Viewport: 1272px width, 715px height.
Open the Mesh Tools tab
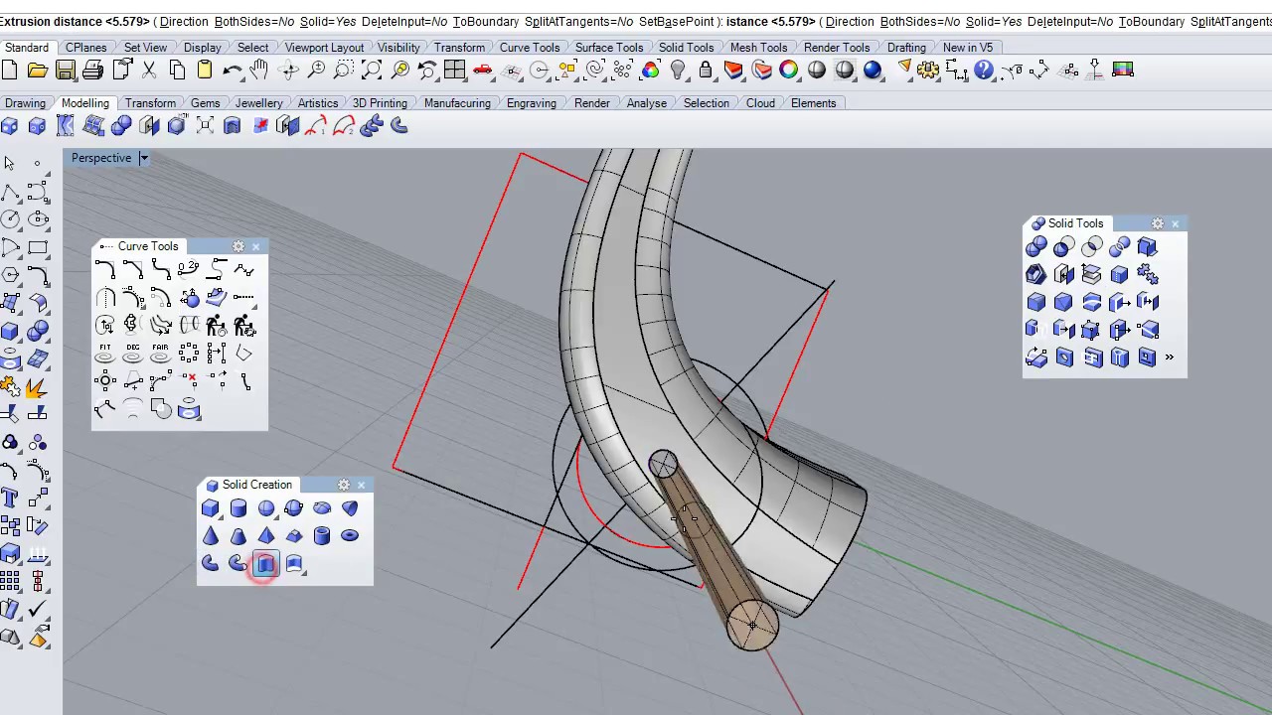[x=758, y=47]
